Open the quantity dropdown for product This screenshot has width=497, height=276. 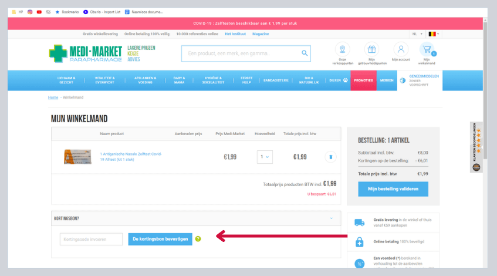pyautogui.click(x=265, y=157)
